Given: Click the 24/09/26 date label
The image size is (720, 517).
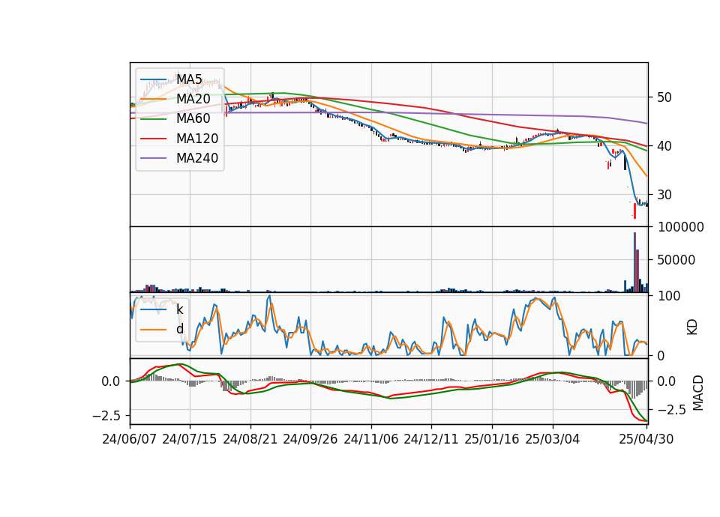Looking at the screenshot, I should coord(310,439).
